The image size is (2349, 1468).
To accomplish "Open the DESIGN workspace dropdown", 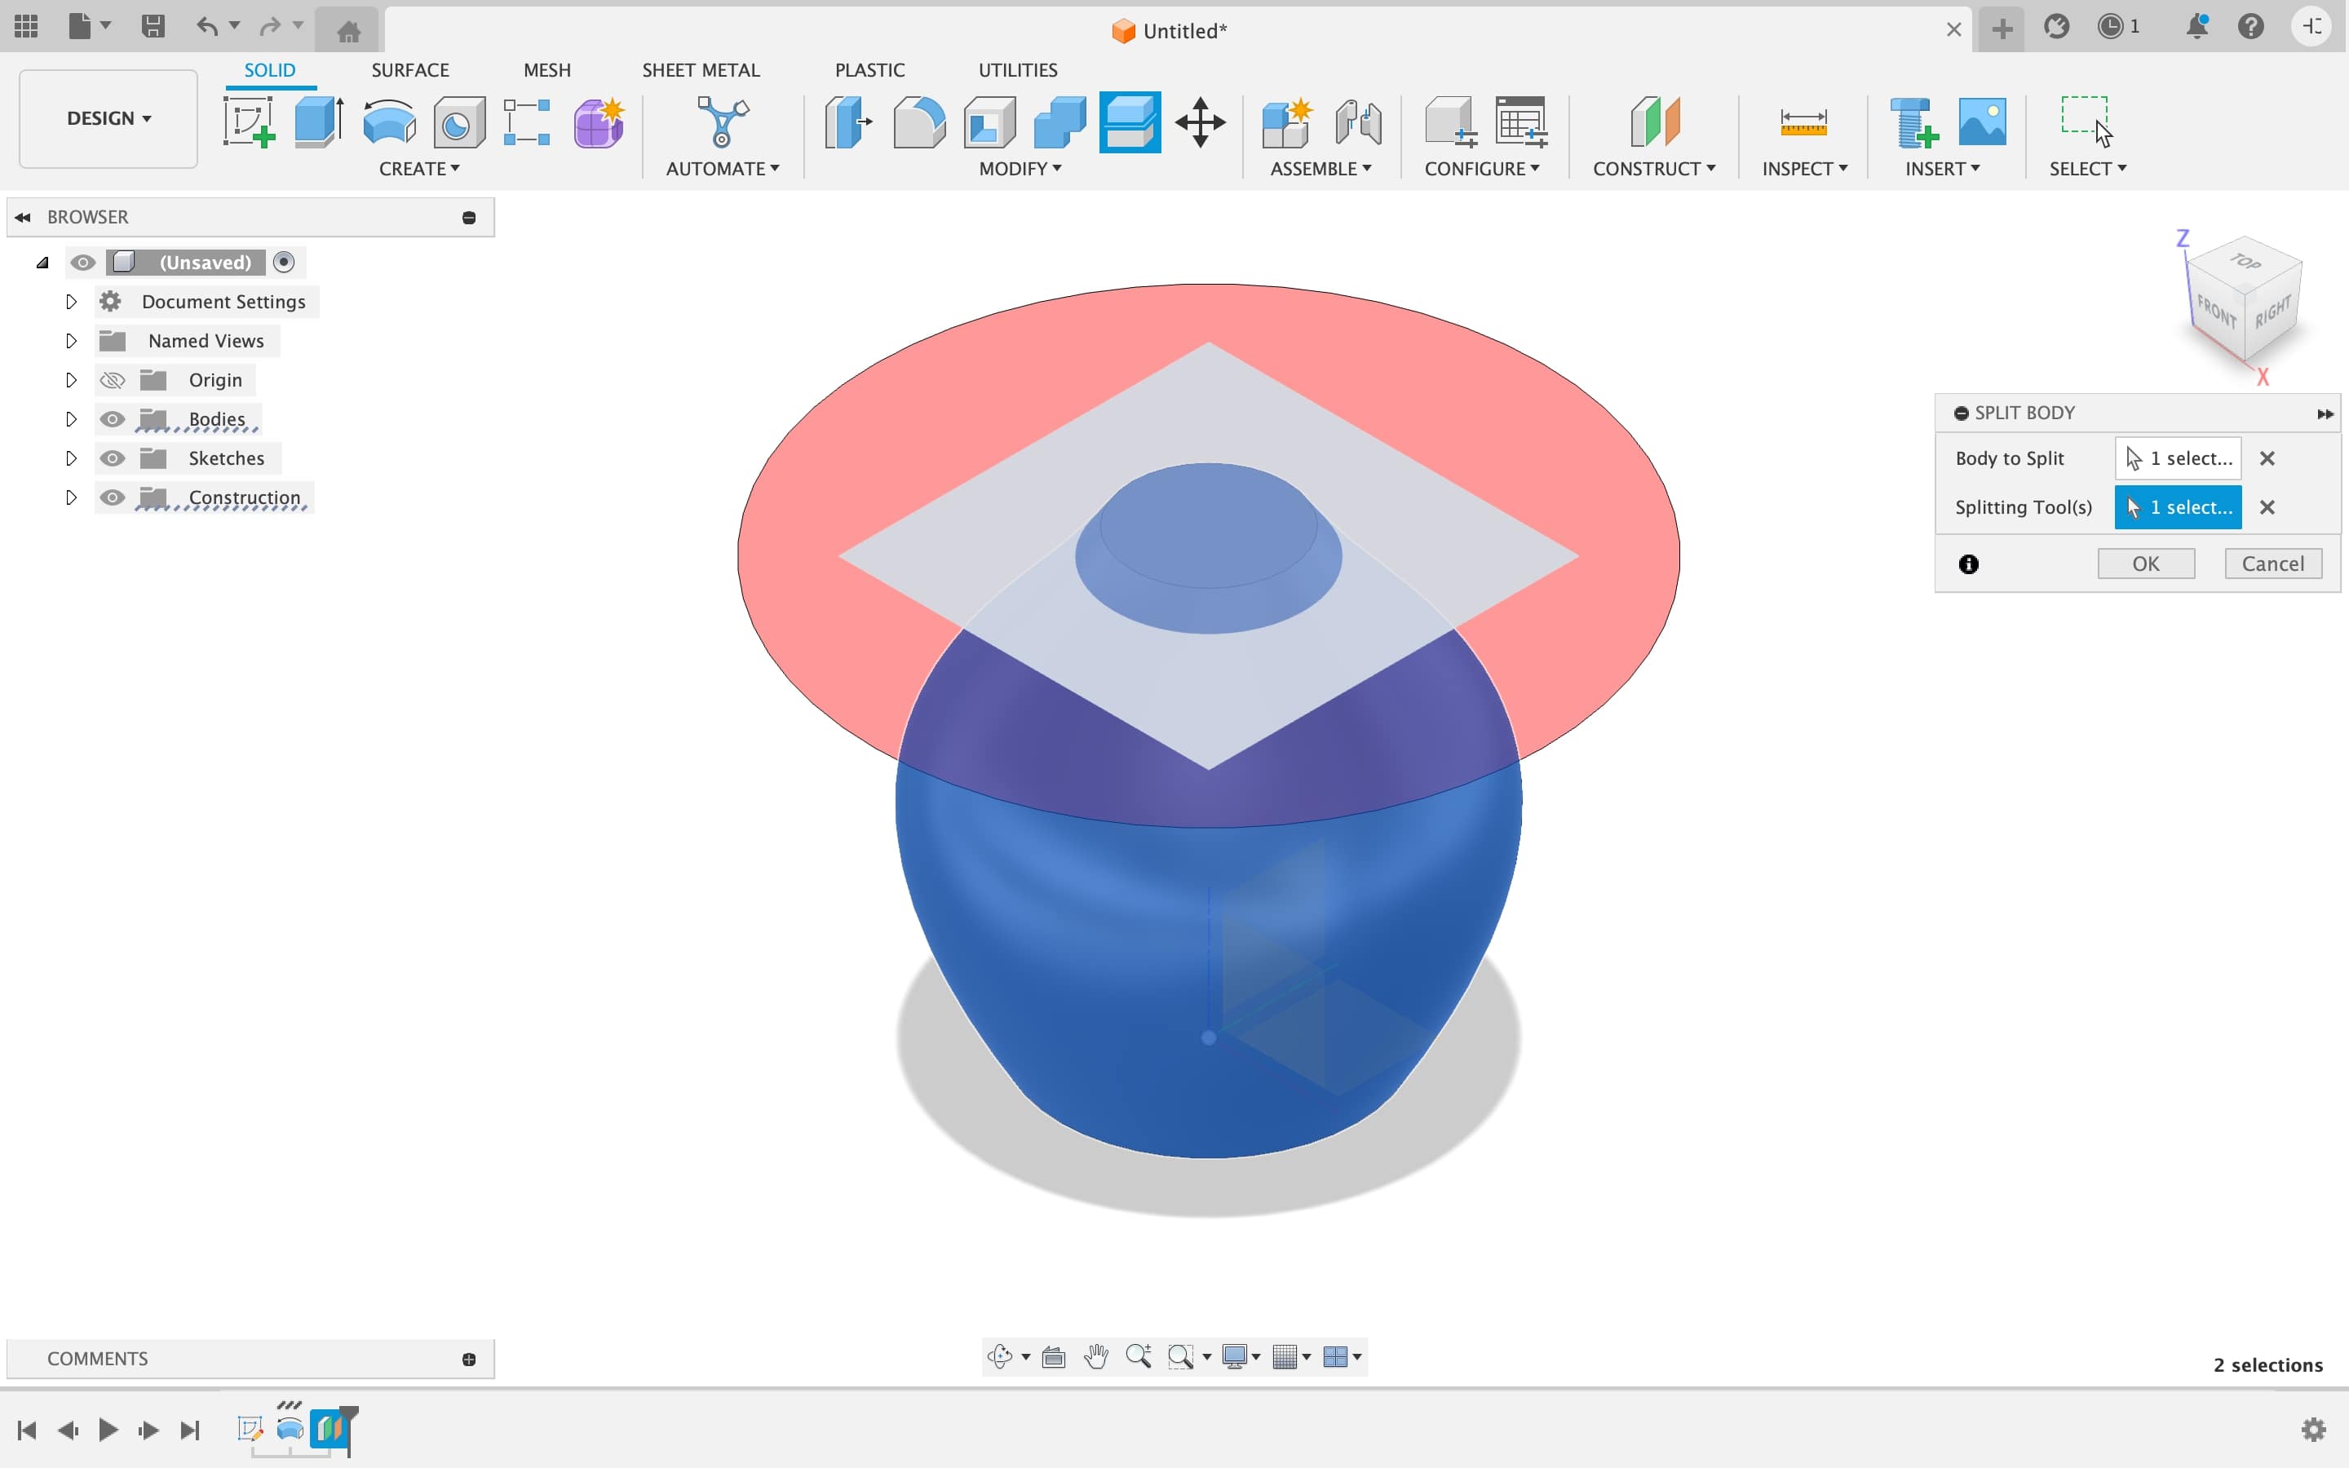I will coord(108,118).
